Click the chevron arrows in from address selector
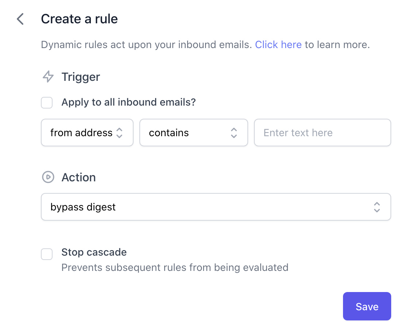The width and height of the screenshot is (416, 335). (x=119, y=133)
